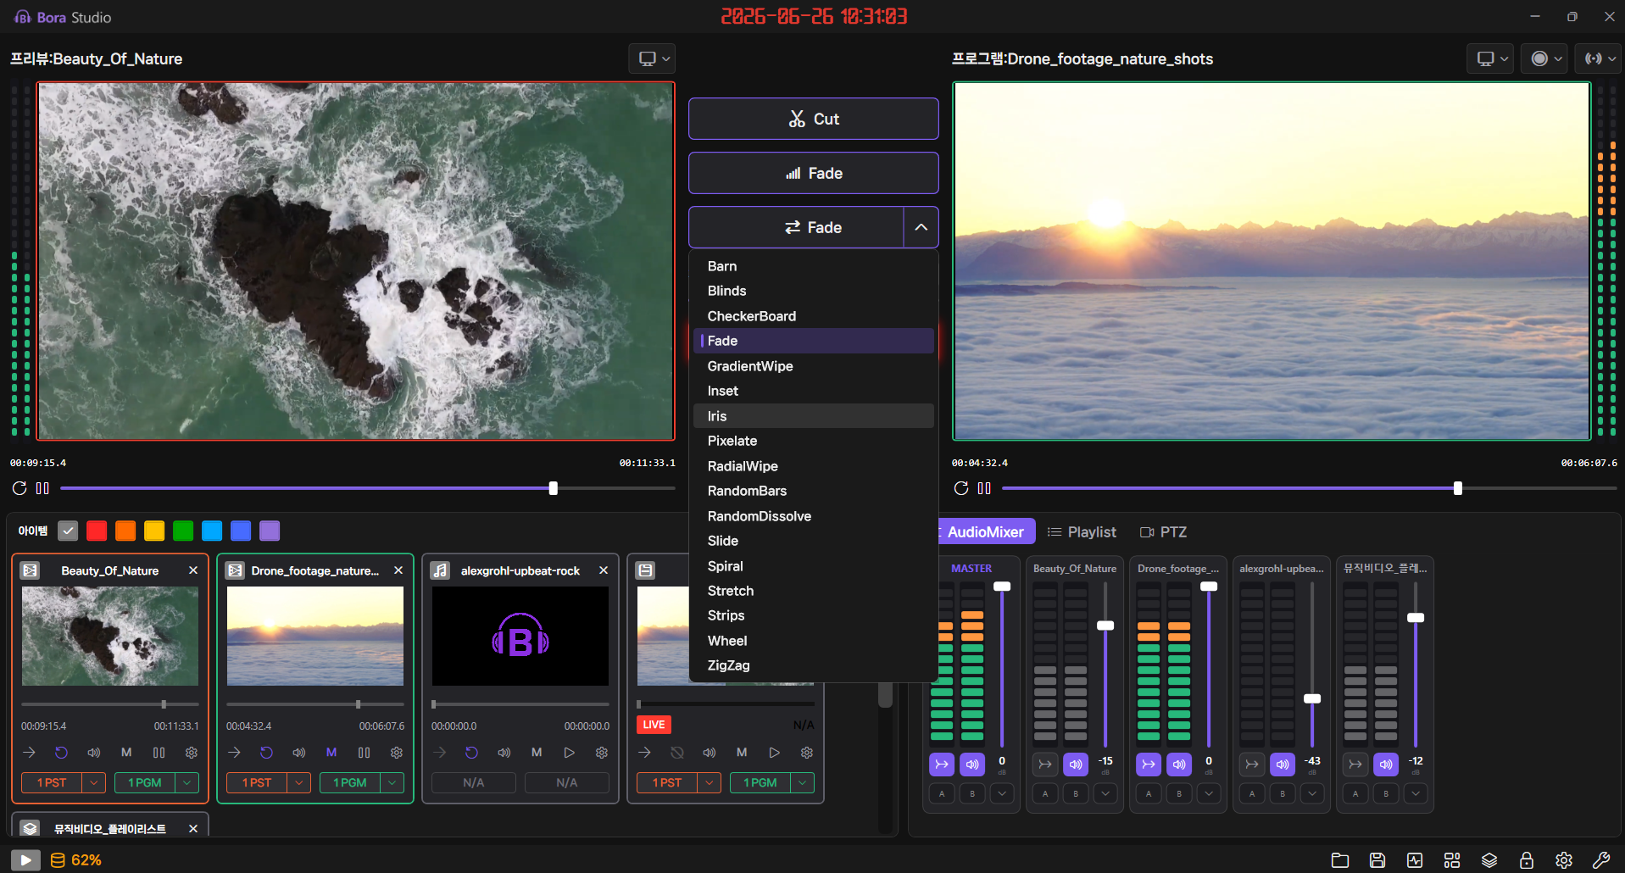Click 1PGM button on the LIVE card

coord(760,783)
